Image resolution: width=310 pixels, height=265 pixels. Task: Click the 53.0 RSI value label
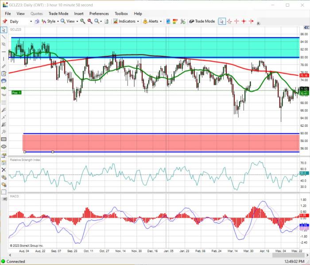304,173
